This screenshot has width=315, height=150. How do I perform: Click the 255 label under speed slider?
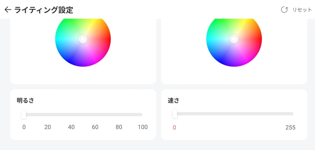[x=290, y=127]
